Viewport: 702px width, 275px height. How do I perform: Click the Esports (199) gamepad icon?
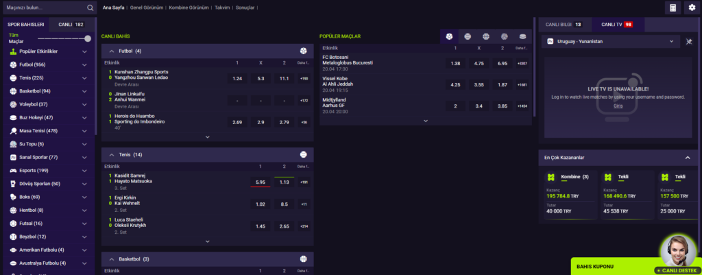[x=13, y=170]
